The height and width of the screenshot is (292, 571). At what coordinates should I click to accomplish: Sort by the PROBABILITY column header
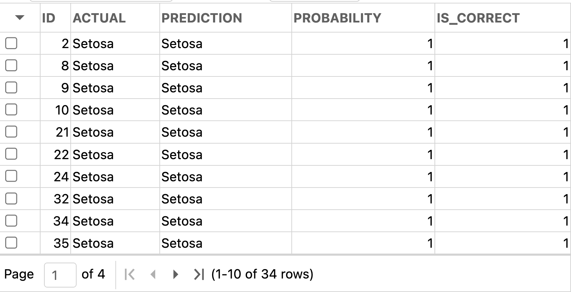point(337,18)
